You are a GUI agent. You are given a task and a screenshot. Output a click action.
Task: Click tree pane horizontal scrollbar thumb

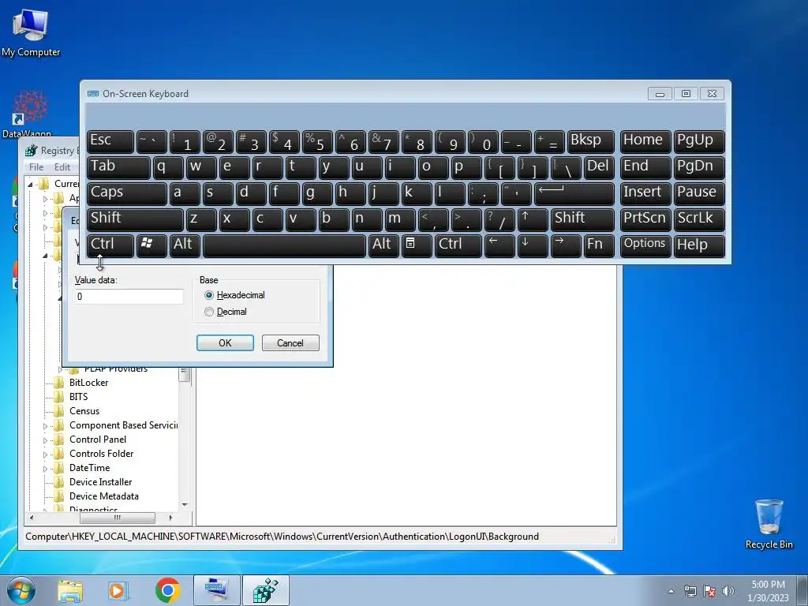pyautogui.click(x=118, y=518)
